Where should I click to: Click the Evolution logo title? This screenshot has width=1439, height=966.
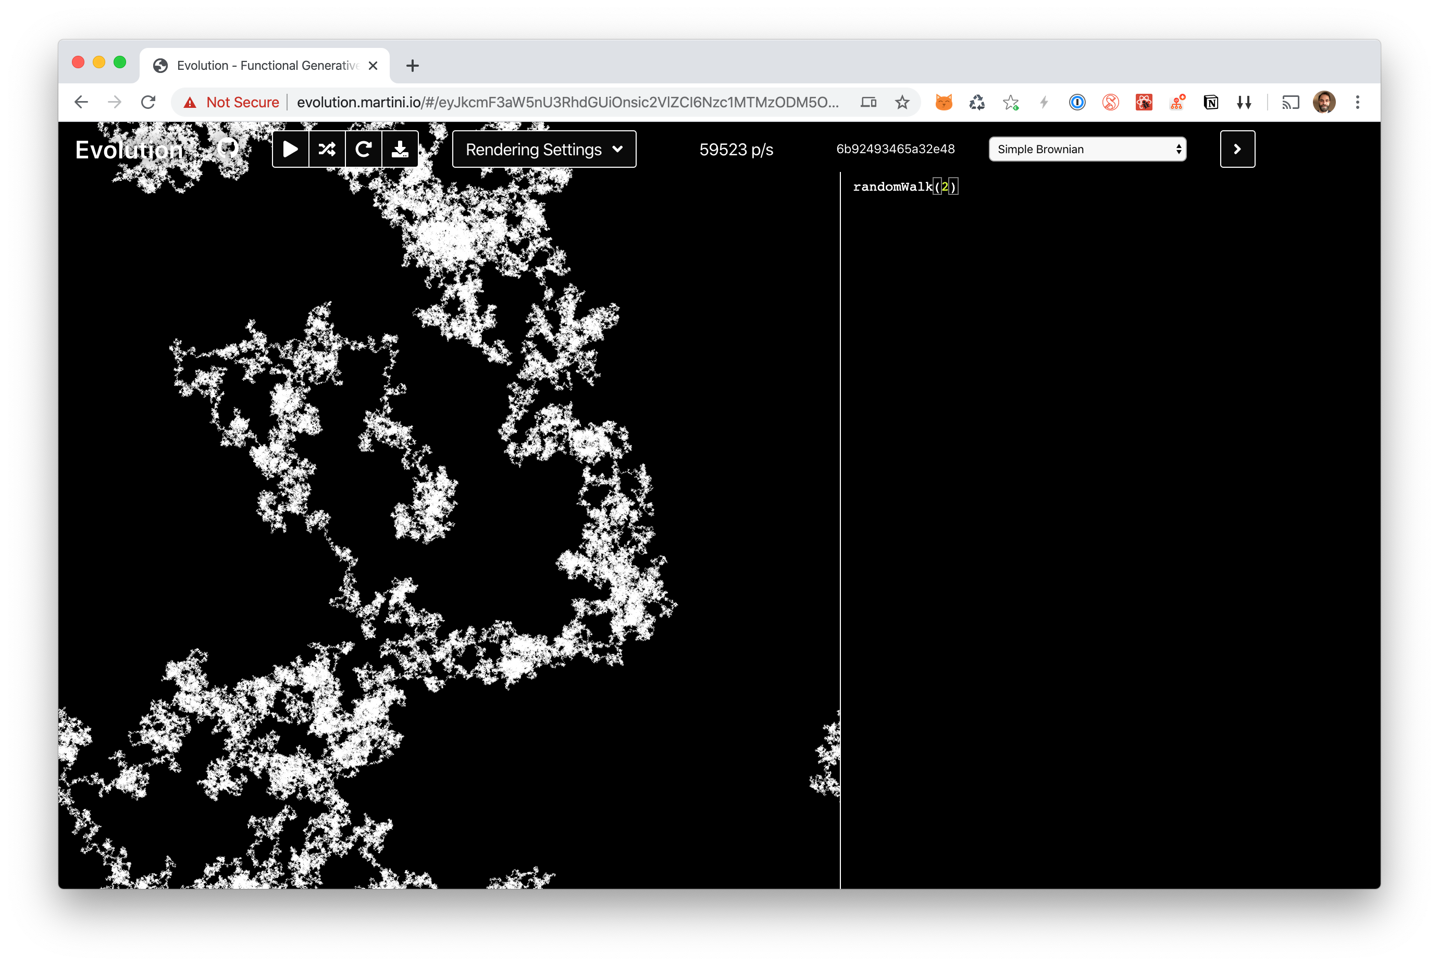click(x=129, y=150)
